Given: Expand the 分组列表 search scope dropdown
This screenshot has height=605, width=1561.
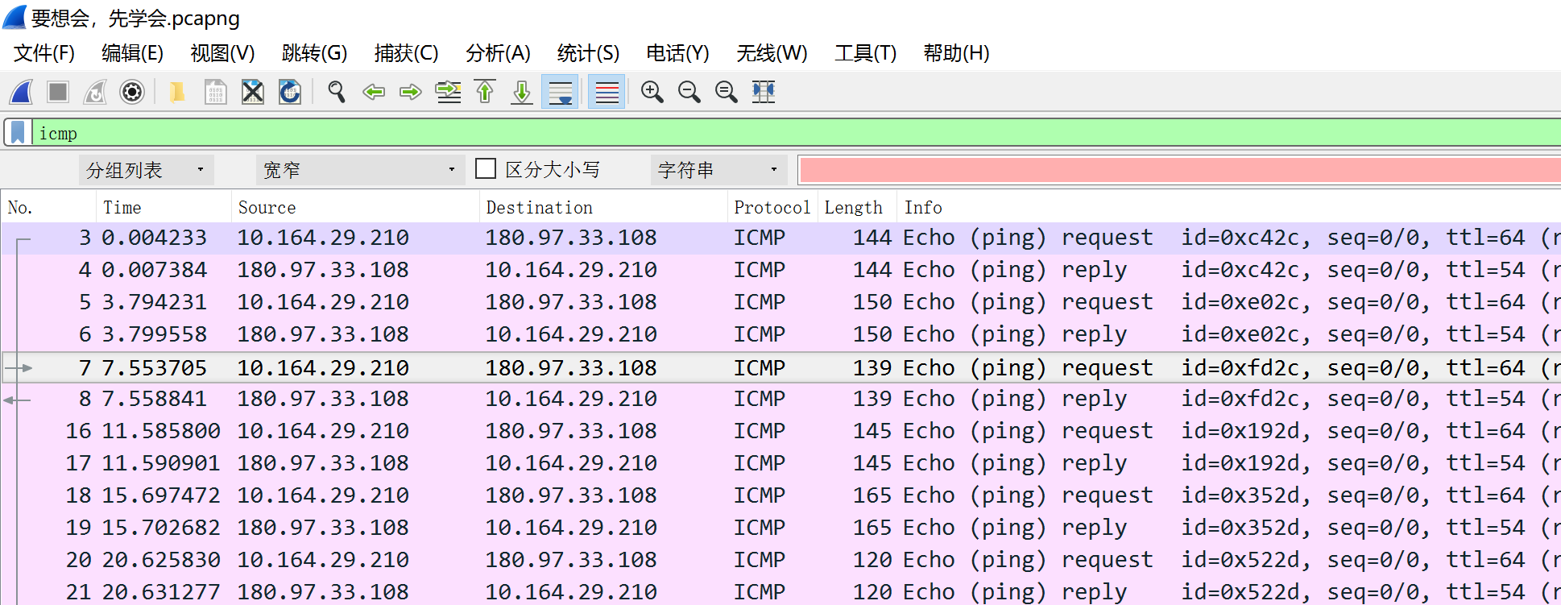Looking at the screenshot, I should pos(146,170).
